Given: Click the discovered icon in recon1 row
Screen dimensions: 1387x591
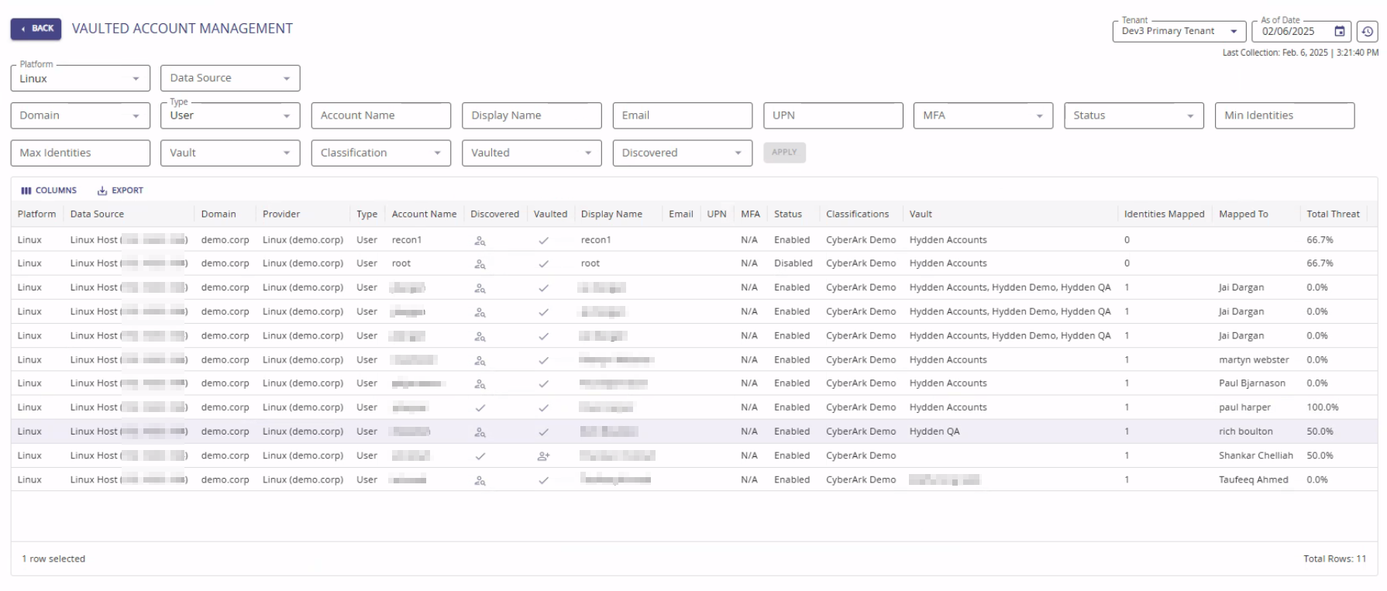Looking at the screenshot, I should (x=480, y=241).
